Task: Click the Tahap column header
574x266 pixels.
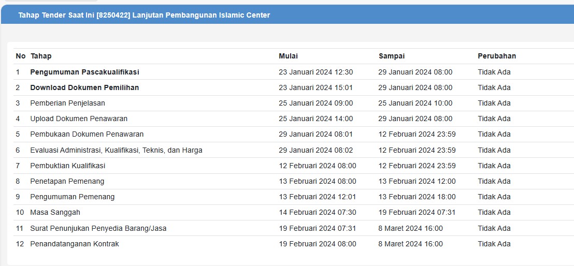Action: tap(41, 56)
